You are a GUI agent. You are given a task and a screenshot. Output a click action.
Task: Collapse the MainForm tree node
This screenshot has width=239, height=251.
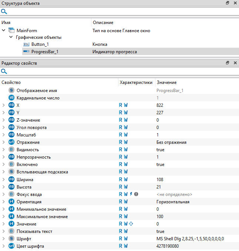pos(4,31)
